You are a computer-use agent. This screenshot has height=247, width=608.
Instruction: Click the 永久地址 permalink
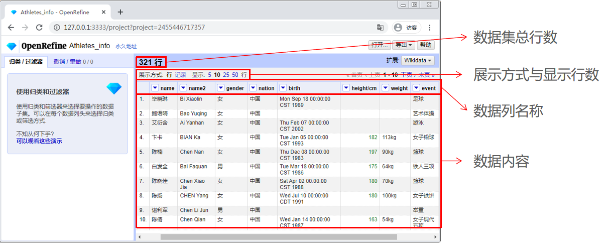(126, 46)
